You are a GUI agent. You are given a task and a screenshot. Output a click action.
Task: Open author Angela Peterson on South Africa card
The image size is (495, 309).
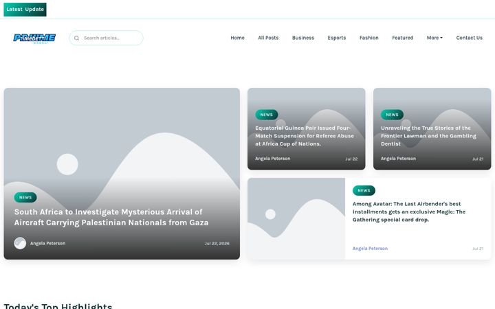click(x=47, y=243)
